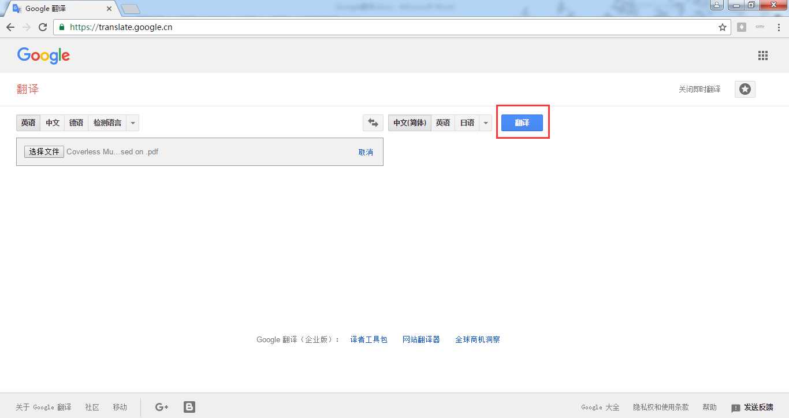This screenshot has height=418, width=789.
Task: Click the 取消 link
Action: [x=366, y=152]
